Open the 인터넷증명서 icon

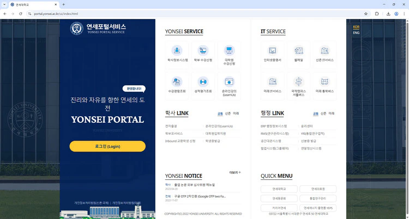pos(272,54)
